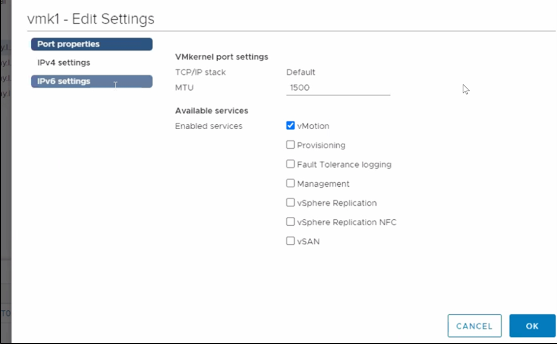Confirm changes with the OK button
557x344 pixels.
click(531, 326)
